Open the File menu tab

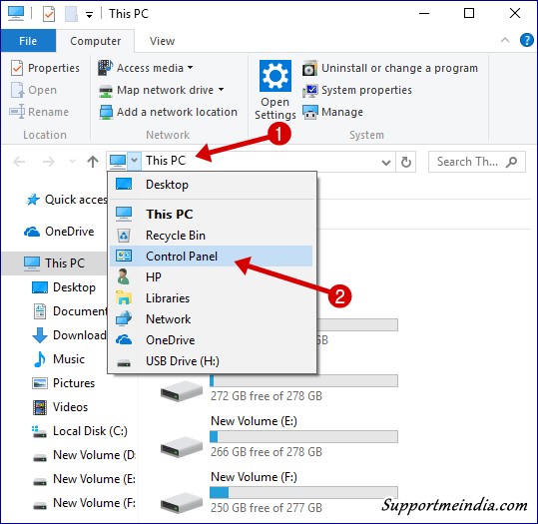[x=28, y=41]
